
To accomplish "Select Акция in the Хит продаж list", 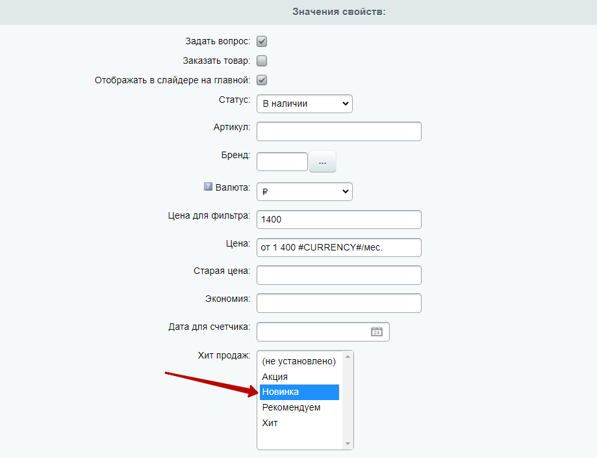I will (299, 377).
